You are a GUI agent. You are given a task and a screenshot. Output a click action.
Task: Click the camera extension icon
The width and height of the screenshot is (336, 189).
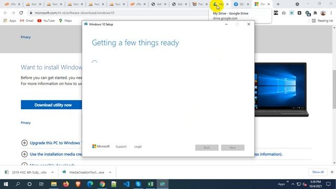click(283, 13)
